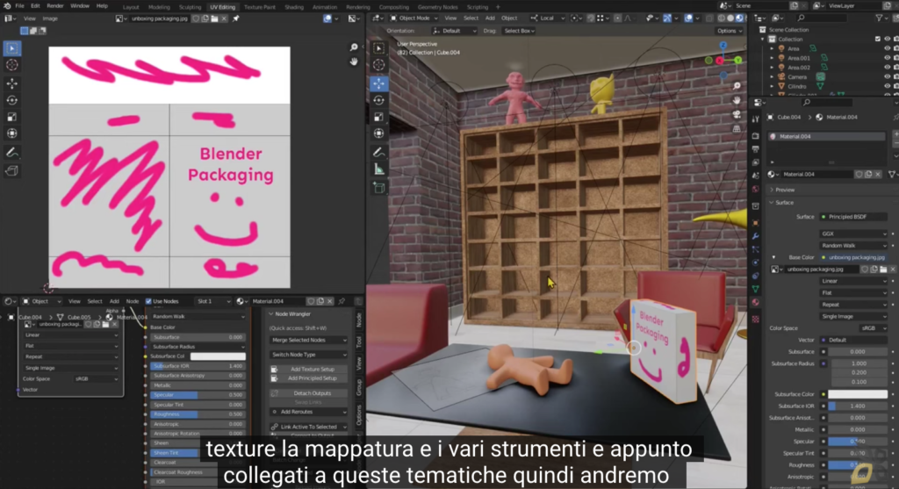The height and width of the screenshot is (489, 899).
Task: Hide Cilindro via eye icon in outliner
Action: pyautogui.click(x=887, y=86)
